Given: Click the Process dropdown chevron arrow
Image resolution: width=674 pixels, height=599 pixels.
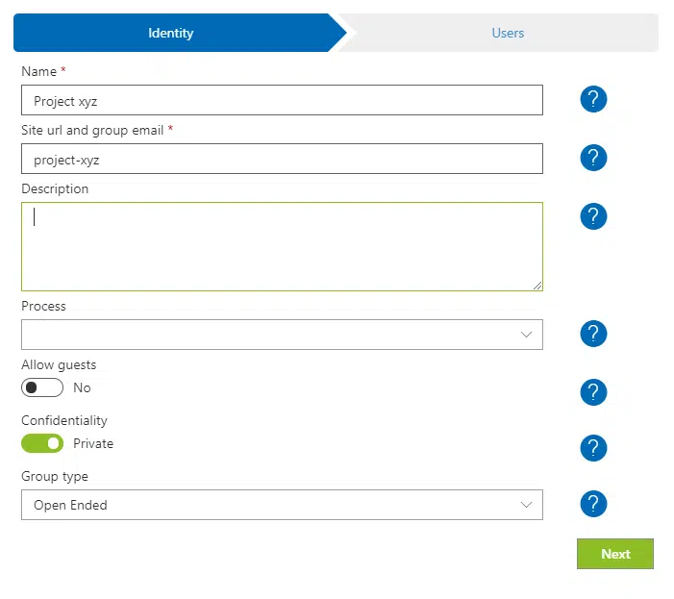Looking at the screenshot, I should pos(526,335).
